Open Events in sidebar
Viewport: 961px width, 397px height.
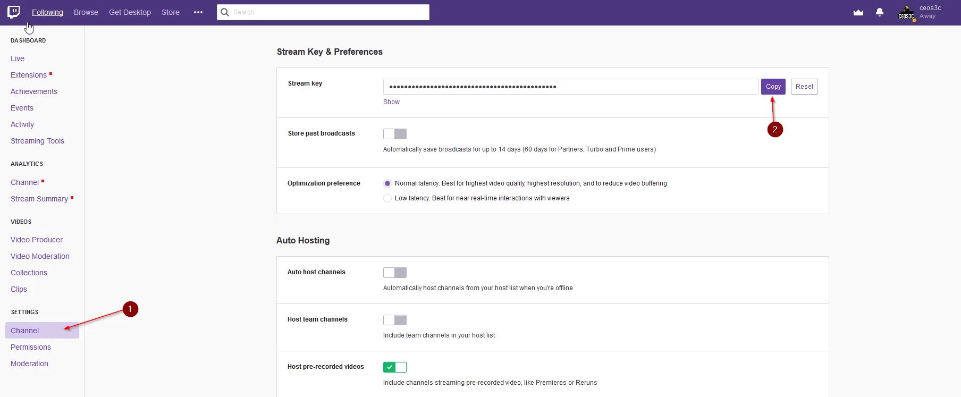(x=22, y=108)
